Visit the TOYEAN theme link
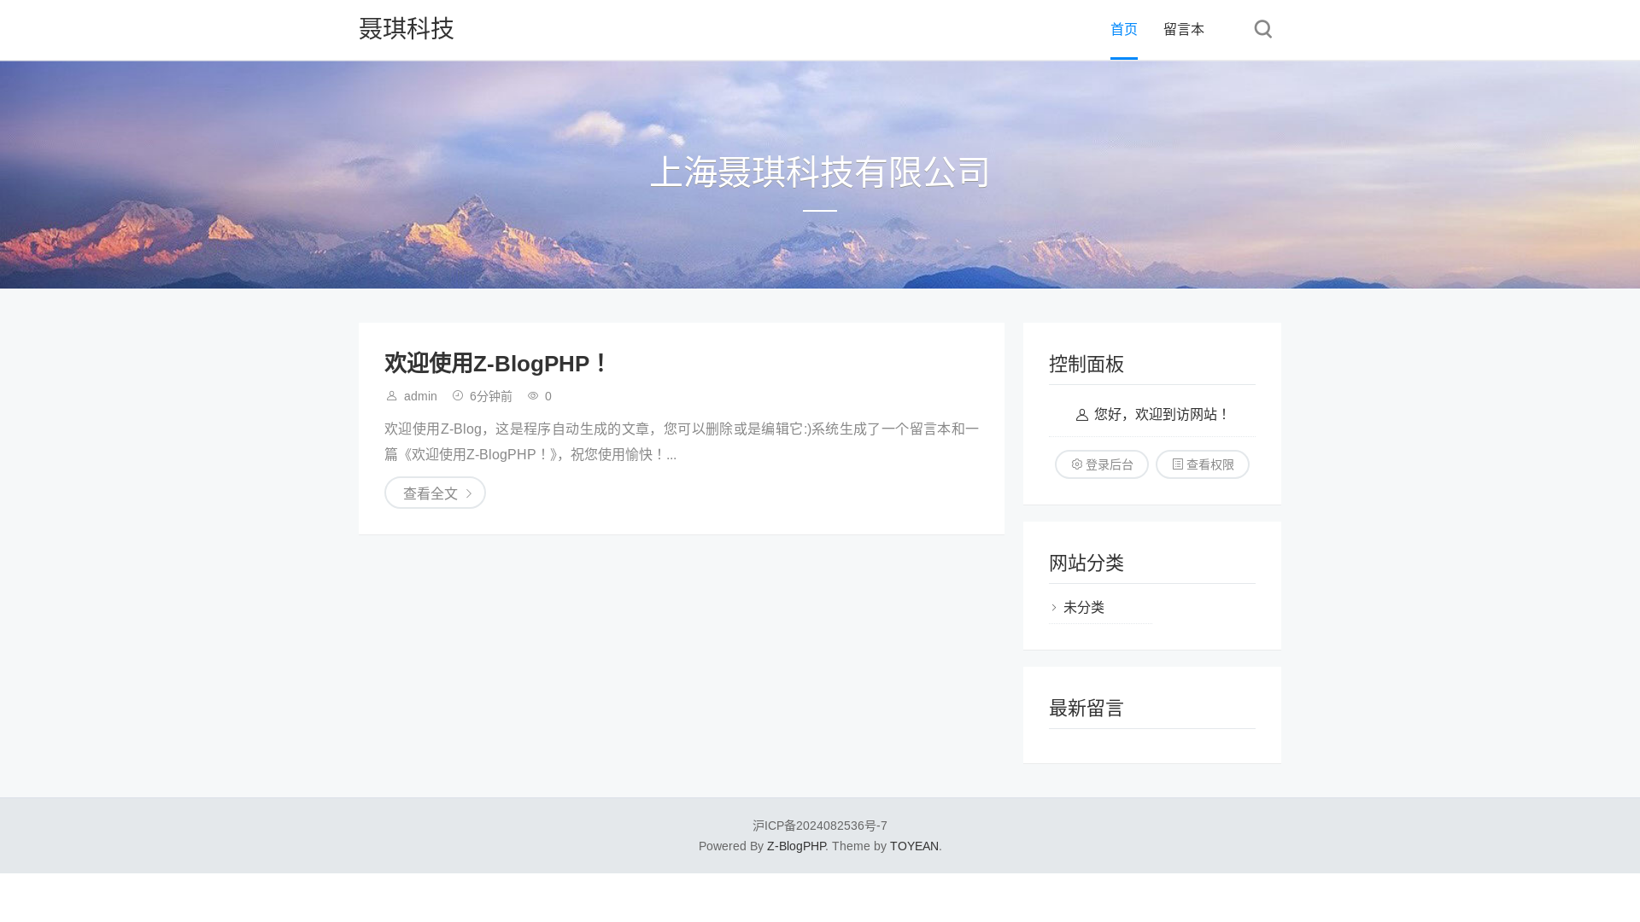Screen dimensions: 1640x922 (914, 846)
